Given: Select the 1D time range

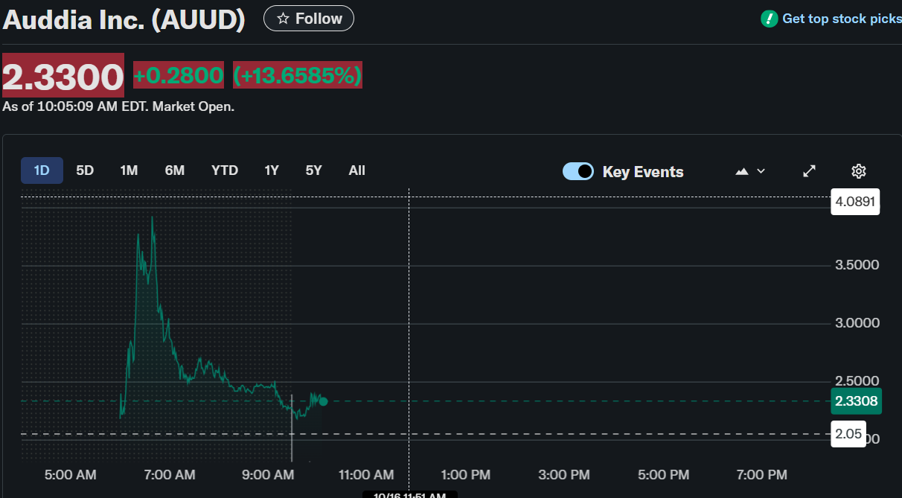Looking at the screenshot, I should pos(42,170).
